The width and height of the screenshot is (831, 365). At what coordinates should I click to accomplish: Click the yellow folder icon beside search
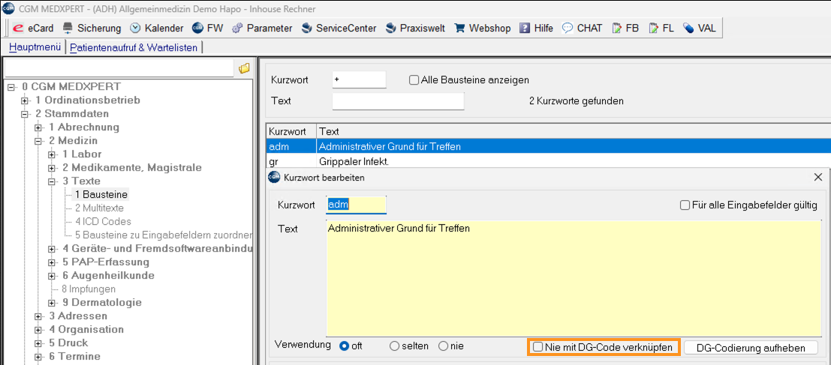(244, 68)
